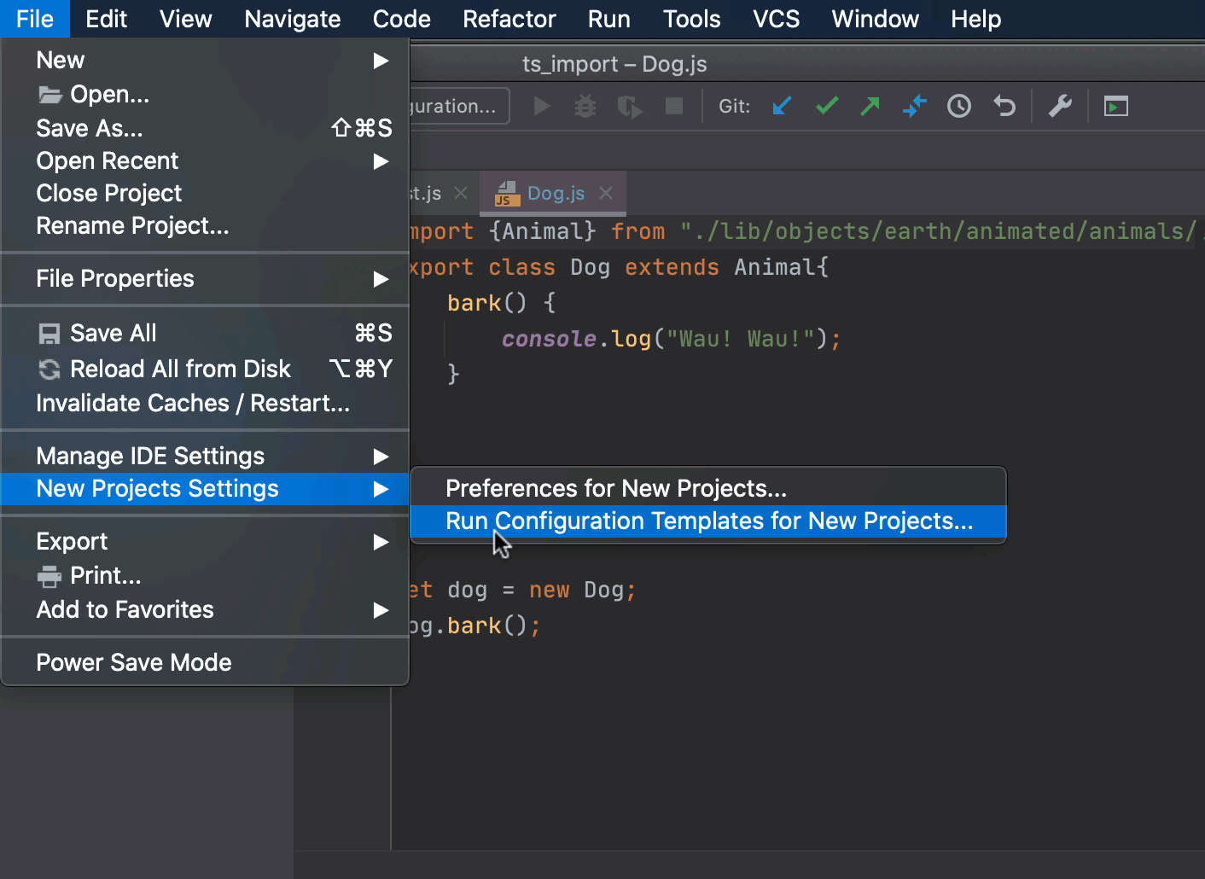Click the Git push green arrow icon

coord(870,106)
